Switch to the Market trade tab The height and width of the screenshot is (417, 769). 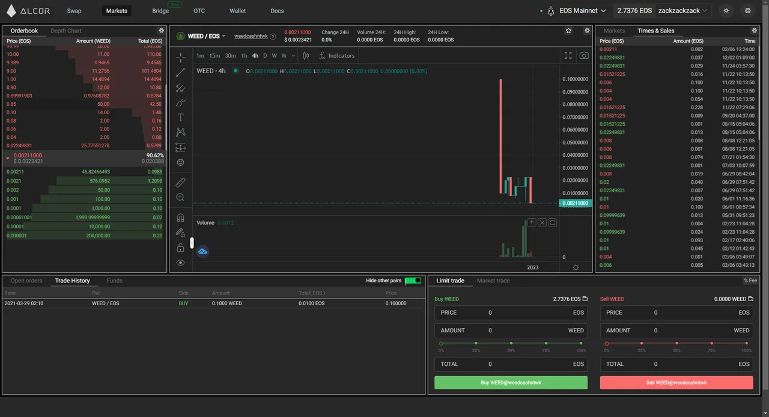point(493,281)
